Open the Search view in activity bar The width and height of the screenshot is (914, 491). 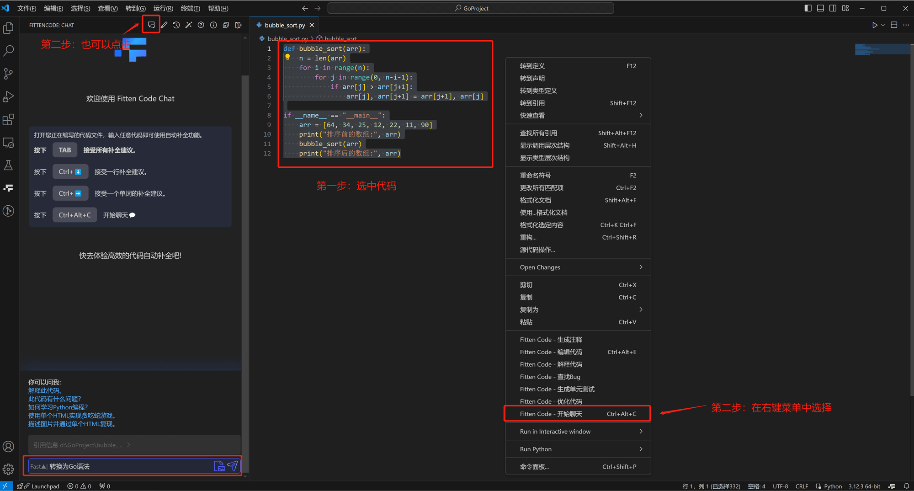(8, 51)
